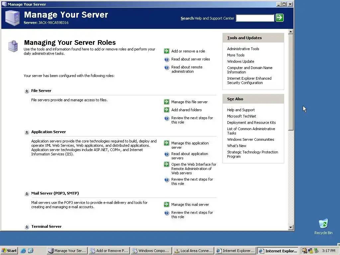Open Read about remote administration link
This screenshot has height=255, width=340.
(187, 69)
